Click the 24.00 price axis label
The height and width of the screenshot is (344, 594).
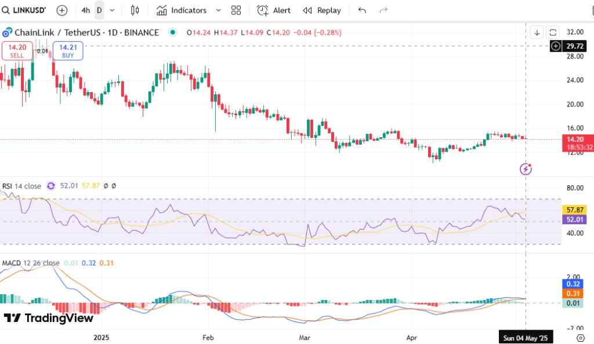click(x=575, y=80)
